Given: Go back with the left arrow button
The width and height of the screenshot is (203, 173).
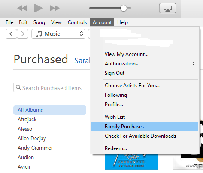Looking at the screenshot, I should point(11,34).
